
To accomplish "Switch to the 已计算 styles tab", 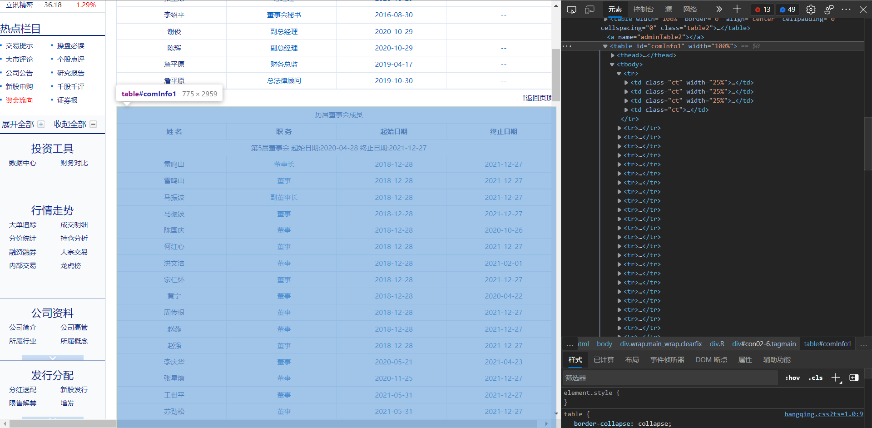I will click(604, 359).
